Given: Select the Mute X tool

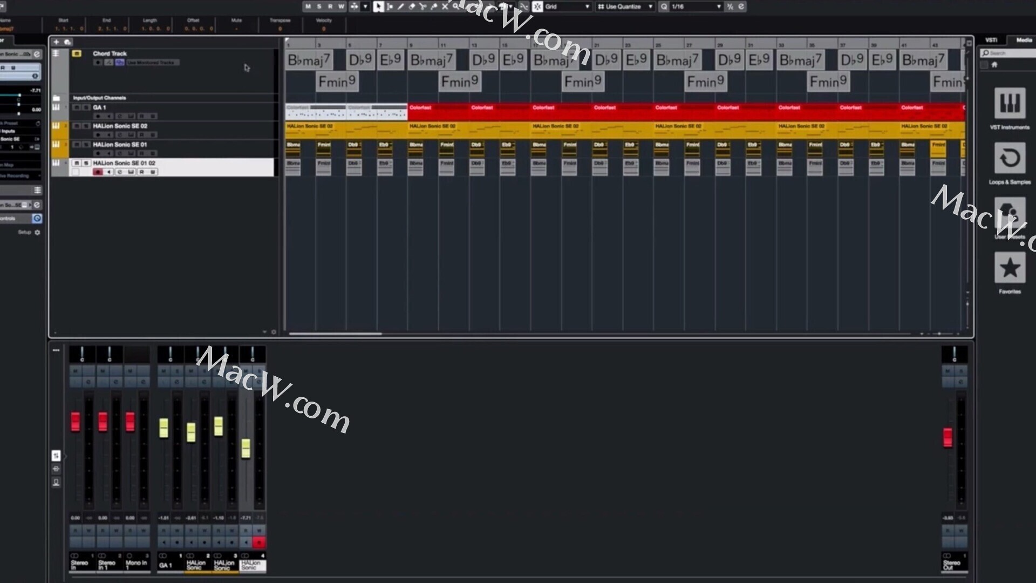Looking at the screenshot, I should (x=445, y=6).
